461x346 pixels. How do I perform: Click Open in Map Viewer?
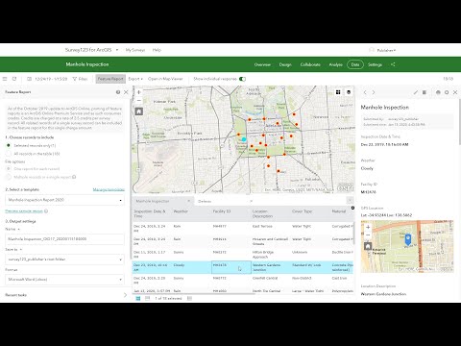pos(165,79)
